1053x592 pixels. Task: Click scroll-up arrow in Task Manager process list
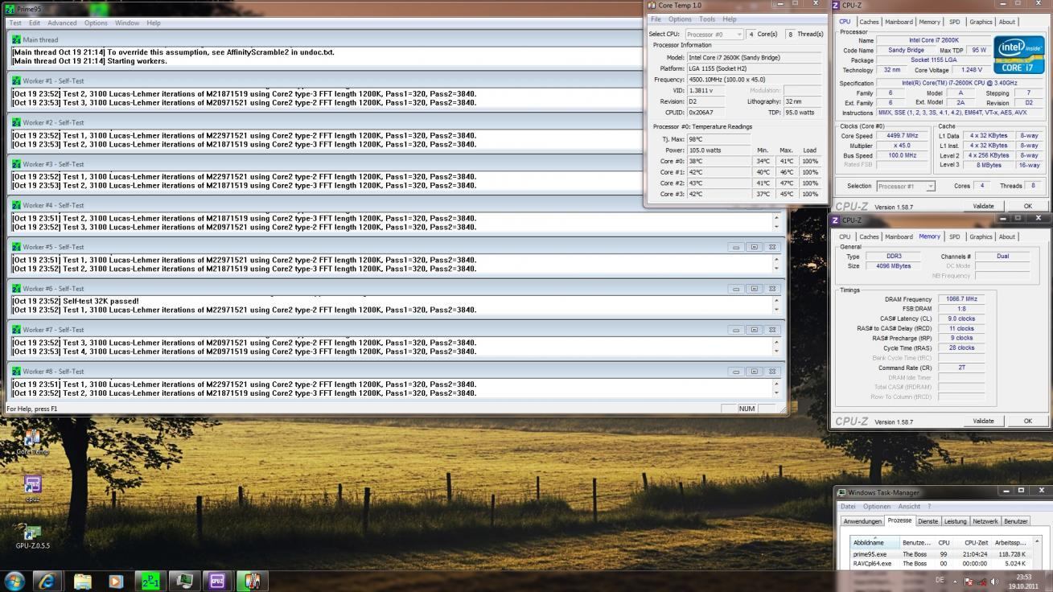[x=1037, y=541]
